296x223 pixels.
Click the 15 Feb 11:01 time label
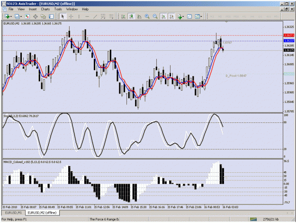tap(83, 207)
